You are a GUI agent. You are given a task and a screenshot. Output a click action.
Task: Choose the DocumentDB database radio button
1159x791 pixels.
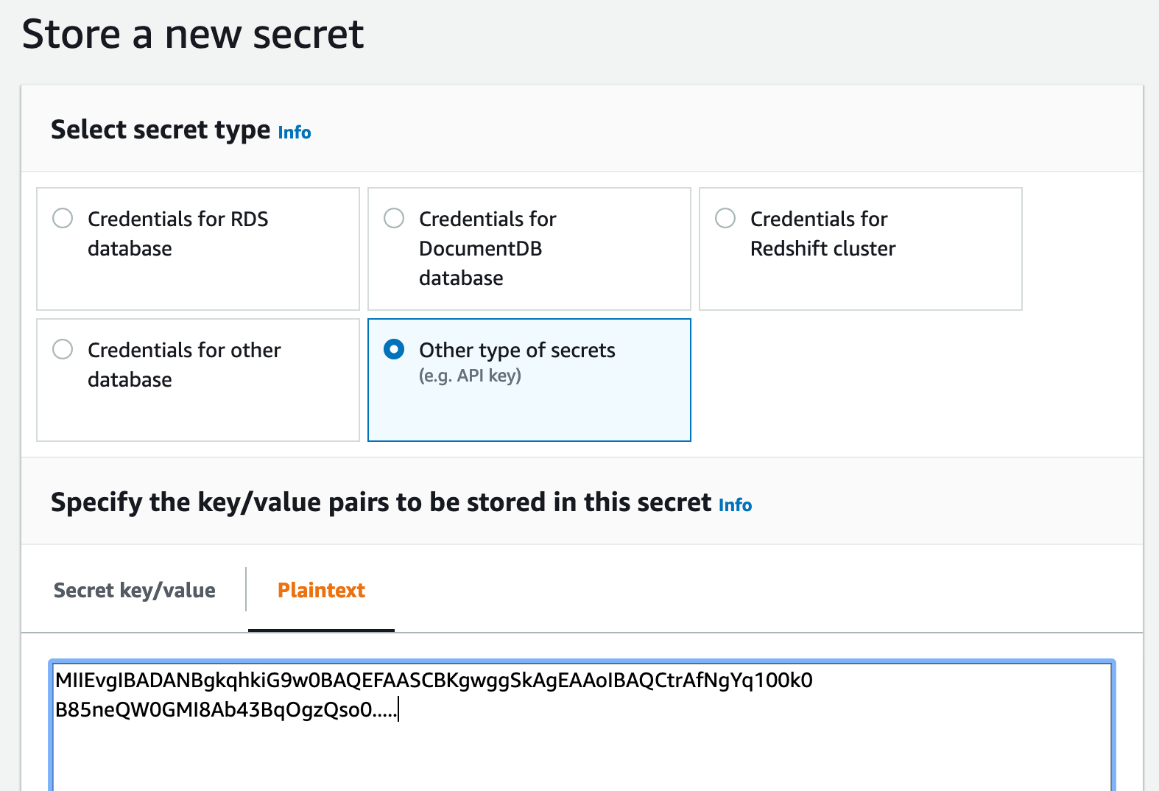394,218
